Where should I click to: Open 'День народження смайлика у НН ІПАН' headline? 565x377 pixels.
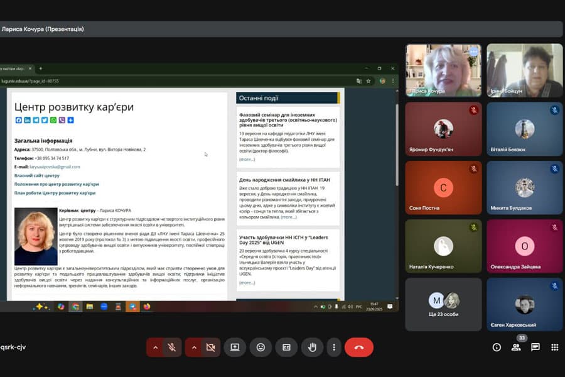[x=284, y=180]
